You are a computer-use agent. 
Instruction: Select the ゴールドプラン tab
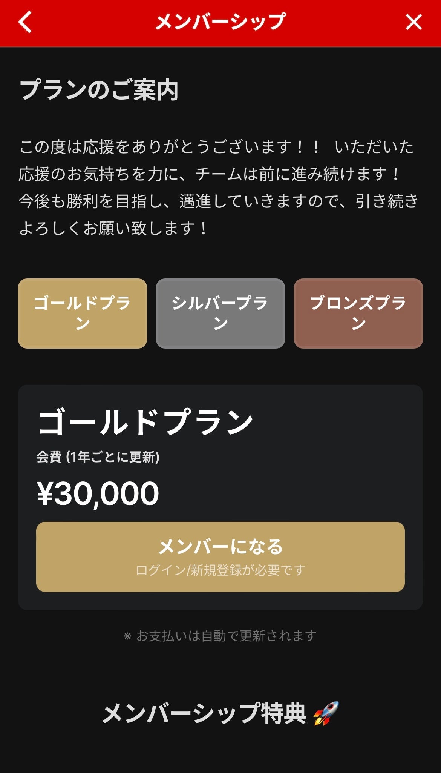coord(83,313)
